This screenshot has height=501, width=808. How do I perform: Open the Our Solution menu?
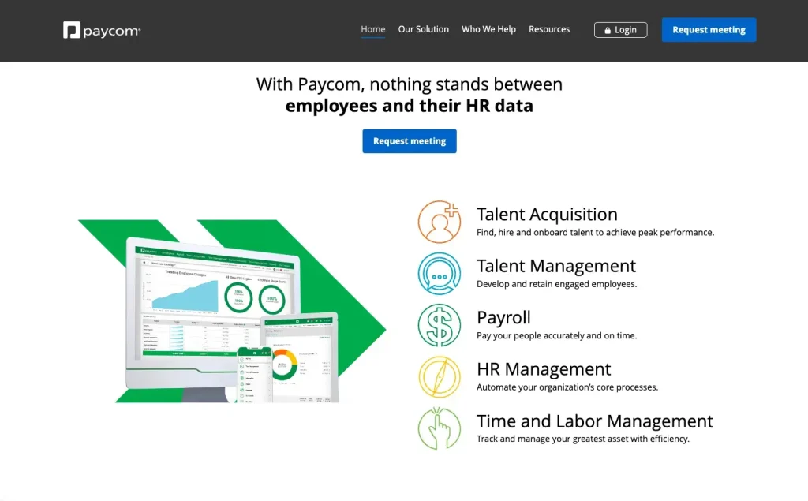(423, 29)
